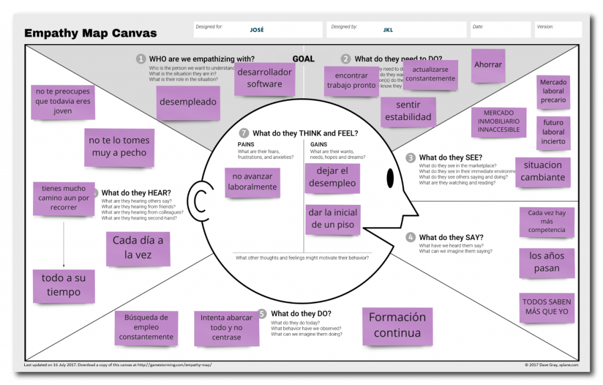603x385 pixels.
Task: Click the 'dar la inicial de un piso' note
Action: click(x=333, y=218)
